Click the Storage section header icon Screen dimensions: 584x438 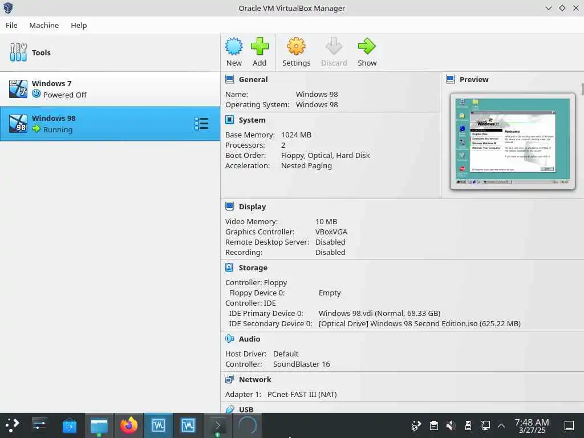(229, 268)
